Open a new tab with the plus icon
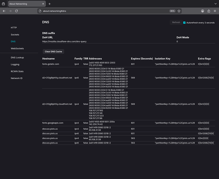 click(x=50, y=4)
